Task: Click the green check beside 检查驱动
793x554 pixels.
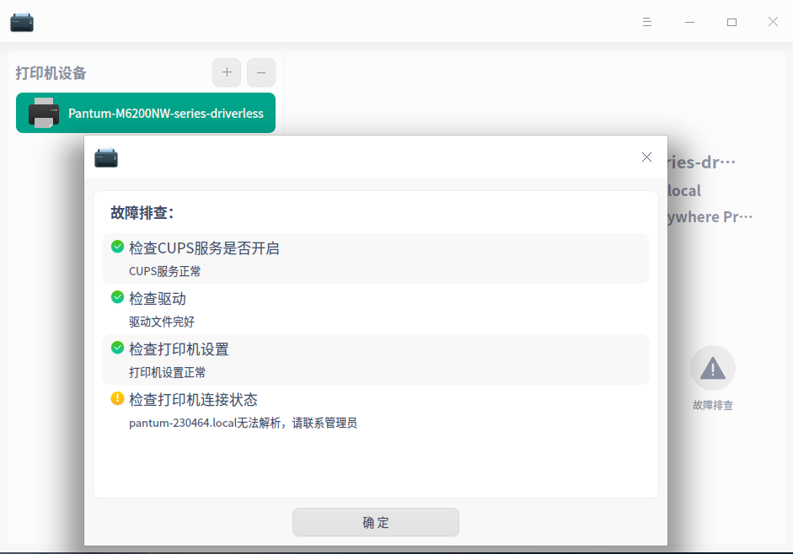Action: 117,297
